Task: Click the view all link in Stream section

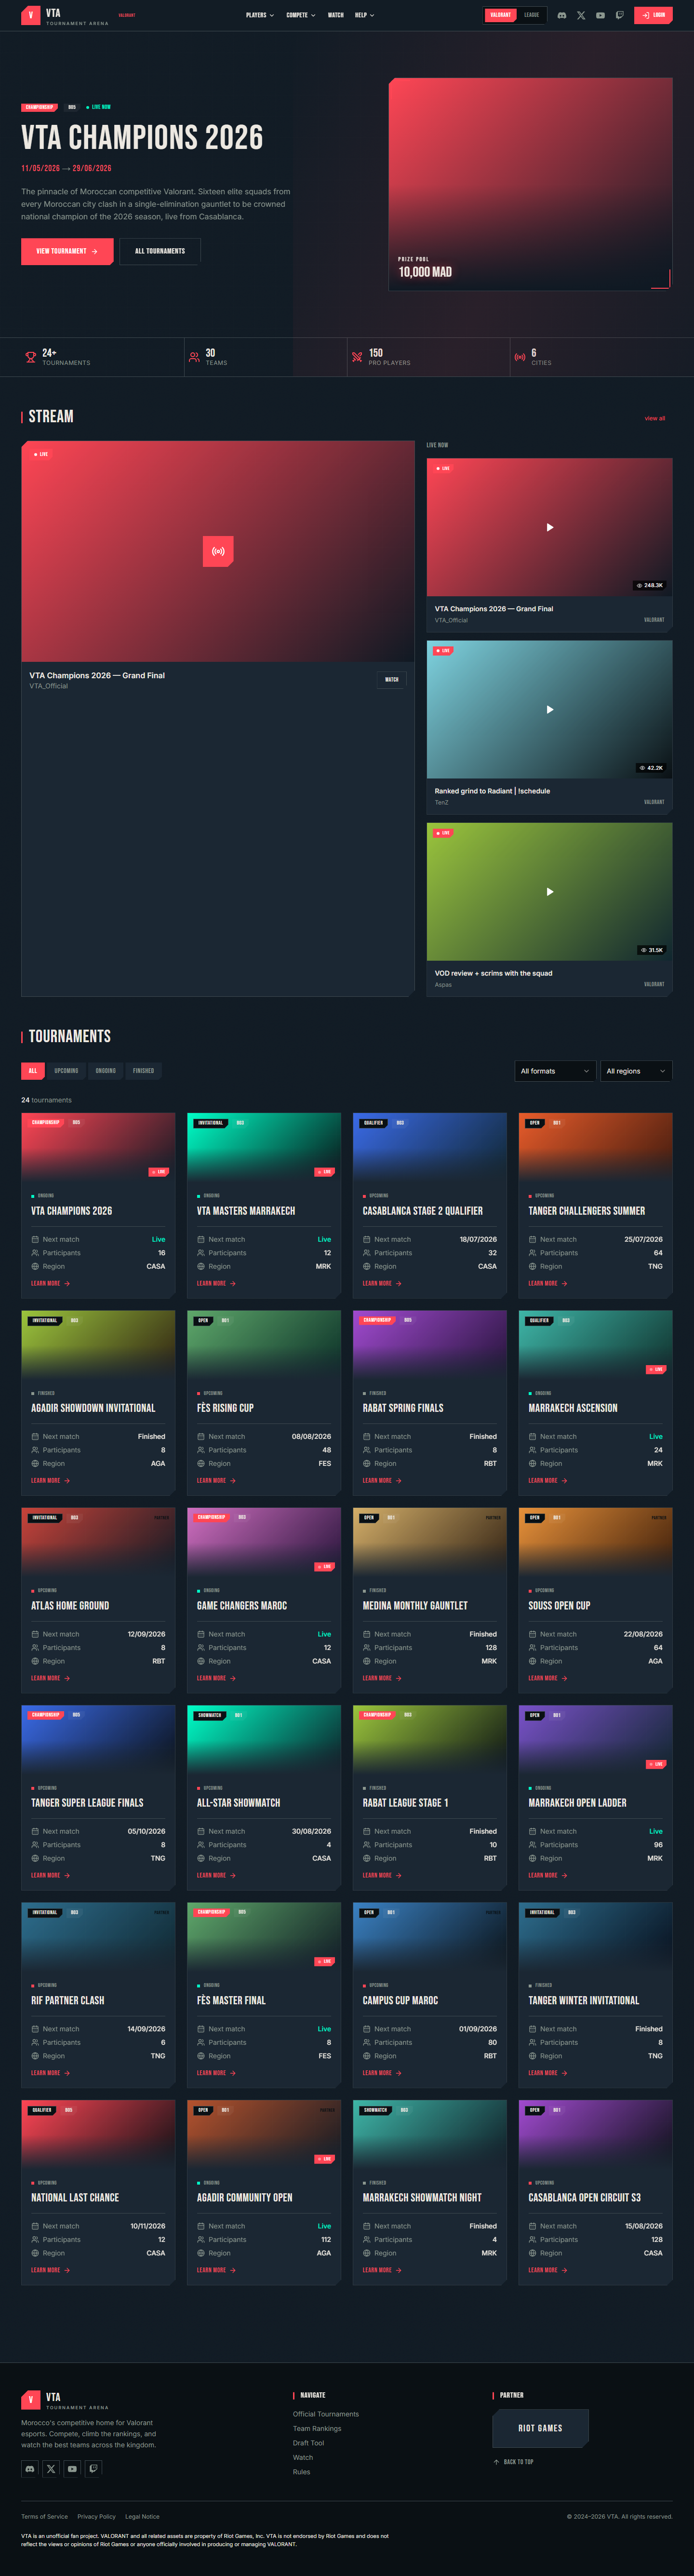Action: (655, 418)
